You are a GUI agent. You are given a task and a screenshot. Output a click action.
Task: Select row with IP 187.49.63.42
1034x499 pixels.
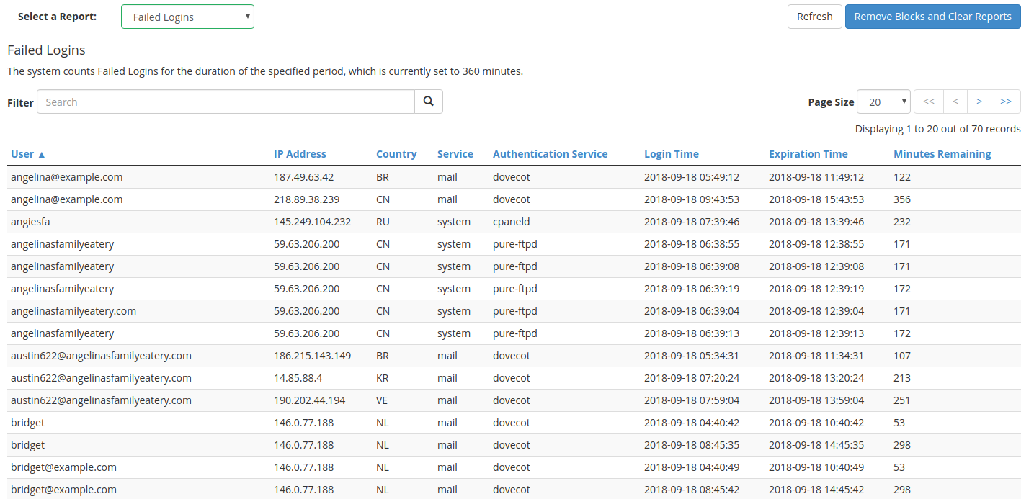pyautogui.click(x=303, y=177)
